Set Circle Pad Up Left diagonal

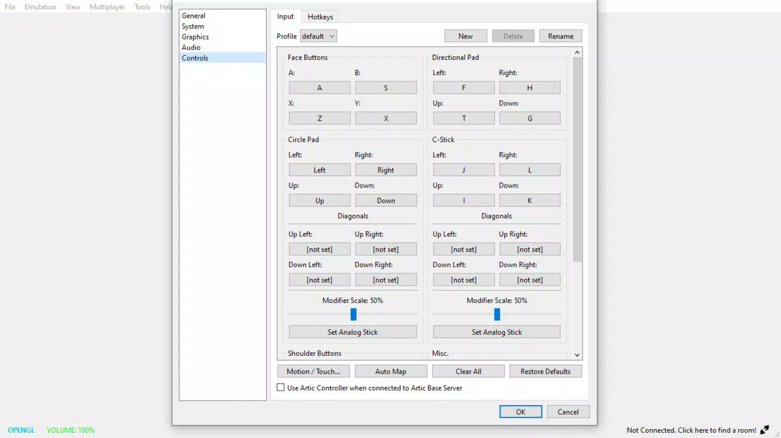319,249
